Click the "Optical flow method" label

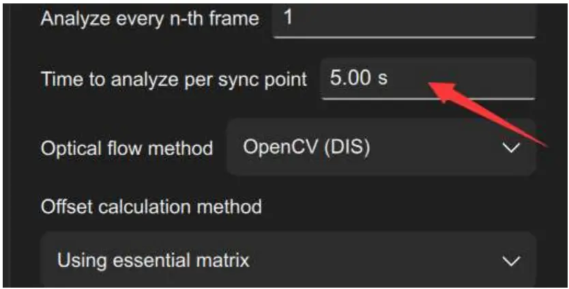127,148
